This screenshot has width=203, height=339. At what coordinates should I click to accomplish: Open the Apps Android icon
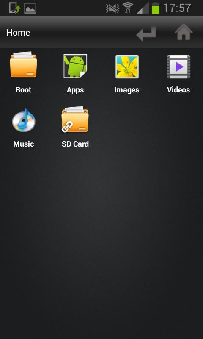click(75, 66)
